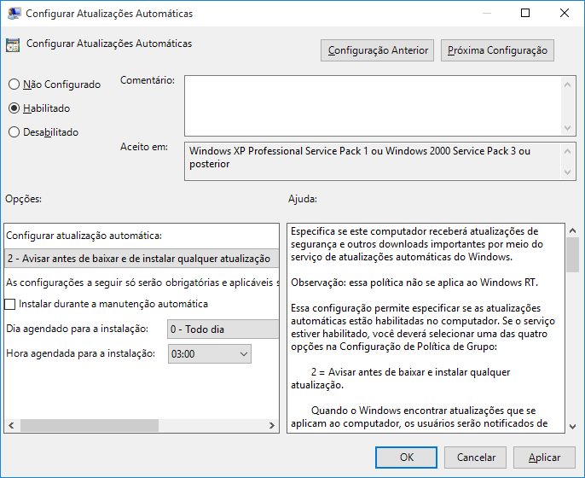Click the comment box scroll down arrow
This screenshot has width=585, height=478.
pyautogui.click(x=567, y=128)
